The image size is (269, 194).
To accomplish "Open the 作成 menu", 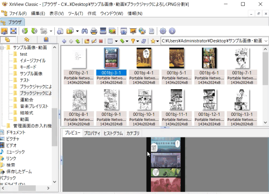I will pyautogui.click(x=92, y=13).
